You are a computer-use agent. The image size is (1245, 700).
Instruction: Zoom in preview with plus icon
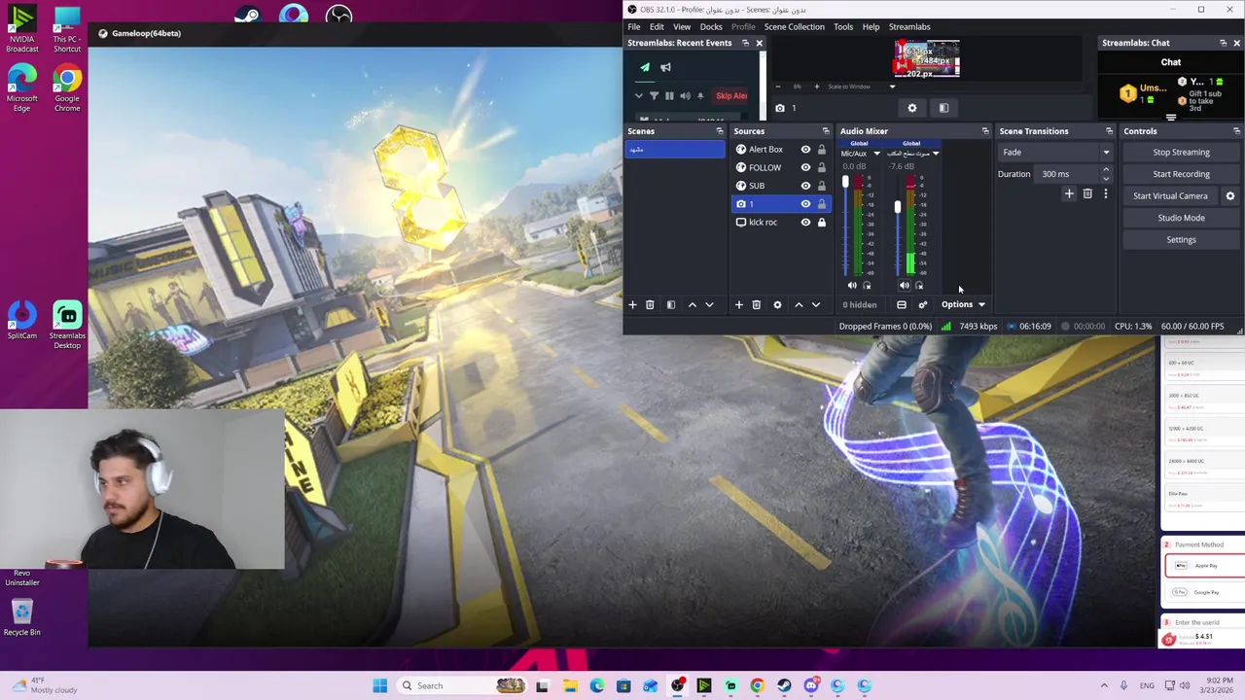tap(816, 87)
